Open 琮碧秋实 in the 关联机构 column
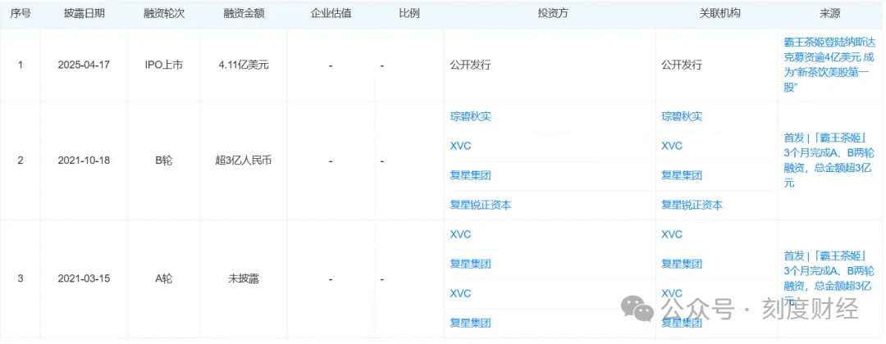 [682, 117]
